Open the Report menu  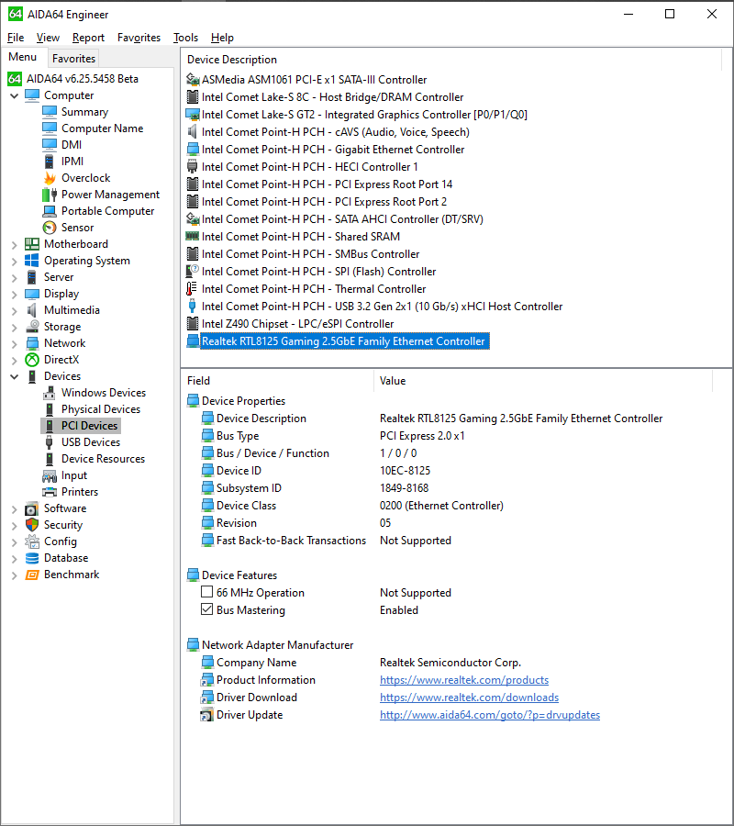click(x=88, y=38)
